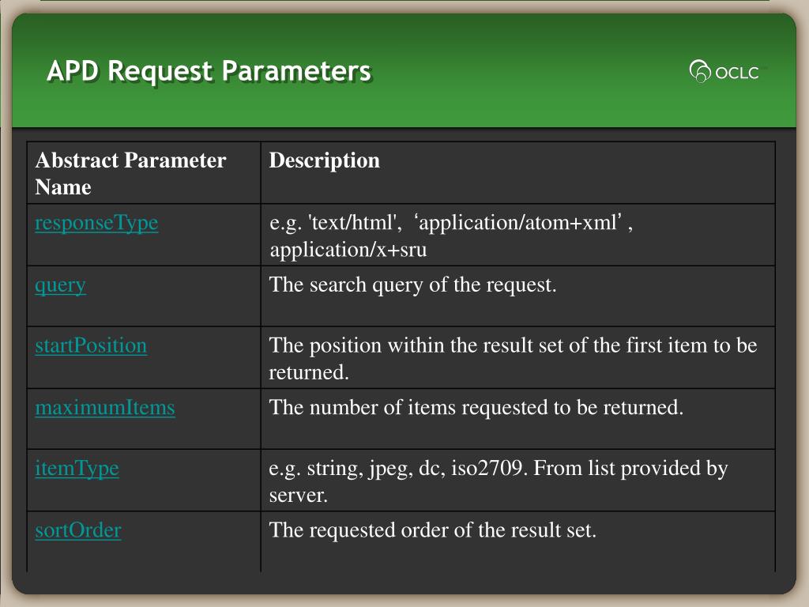
Task: Follow the startPosition hyperlink
Action: 91,345
